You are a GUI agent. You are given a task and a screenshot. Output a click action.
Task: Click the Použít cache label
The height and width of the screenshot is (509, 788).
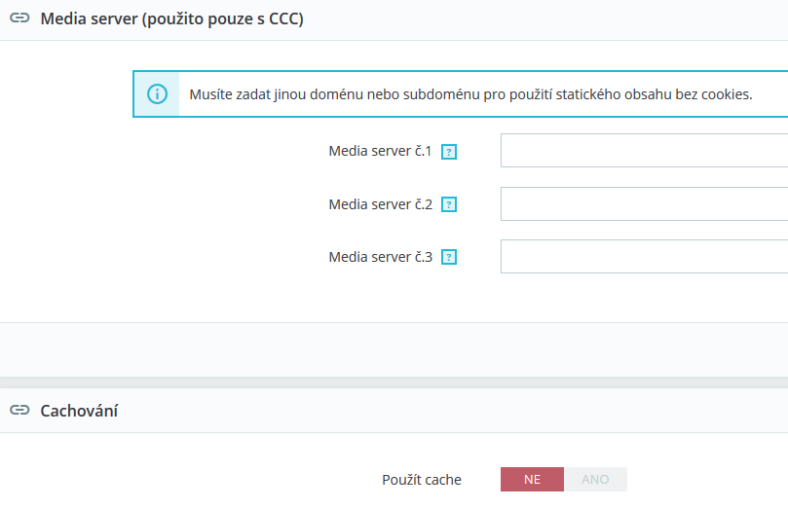(x=422, y=480)
